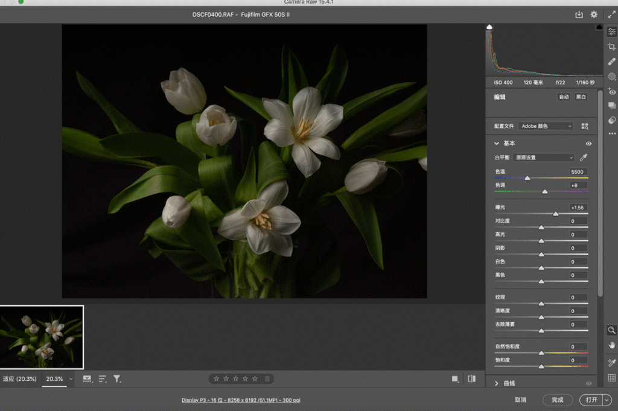618x411 pixels.
Task: Select the Crop tool in the right sidebar
Action: click(612, 46)
